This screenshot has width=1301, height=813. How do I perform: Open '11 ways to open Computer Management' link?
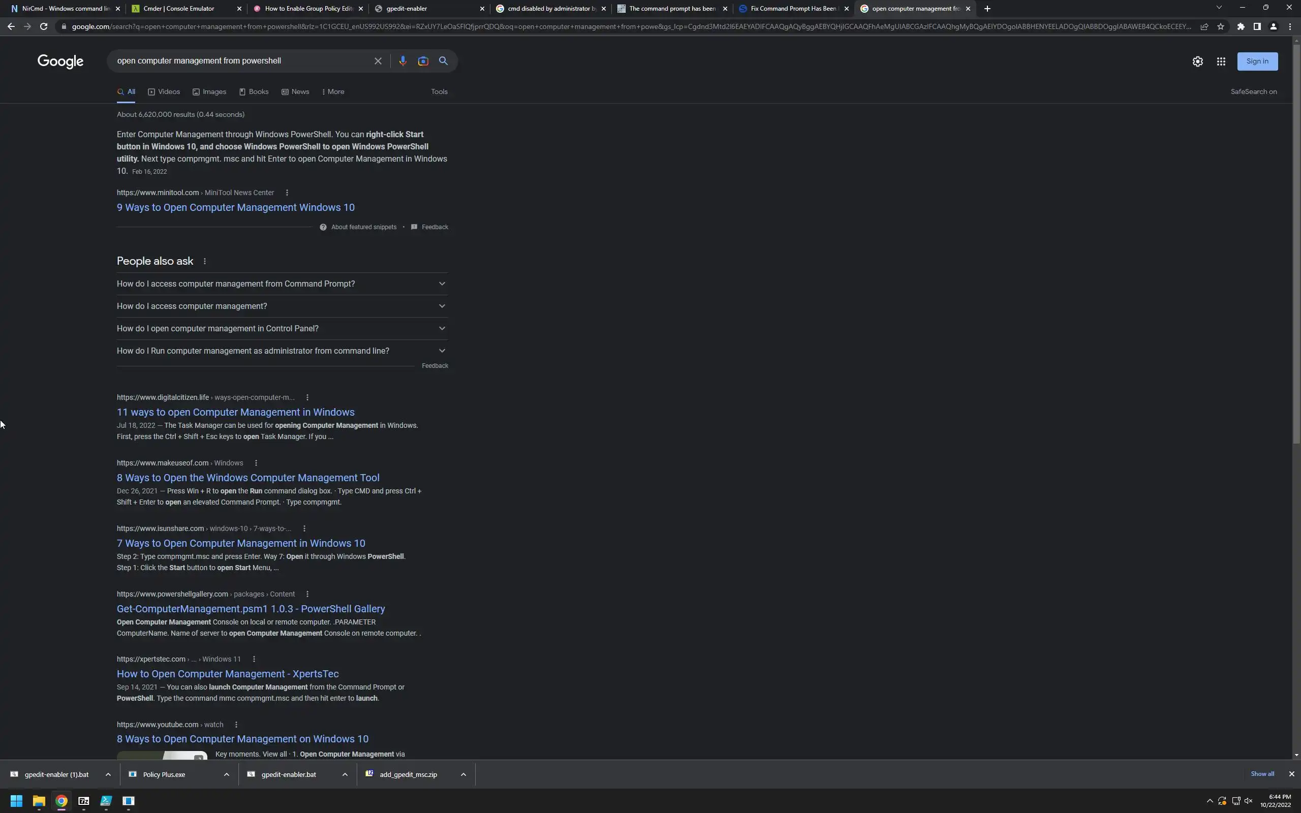pyautogui.click(x=235, y=412)
